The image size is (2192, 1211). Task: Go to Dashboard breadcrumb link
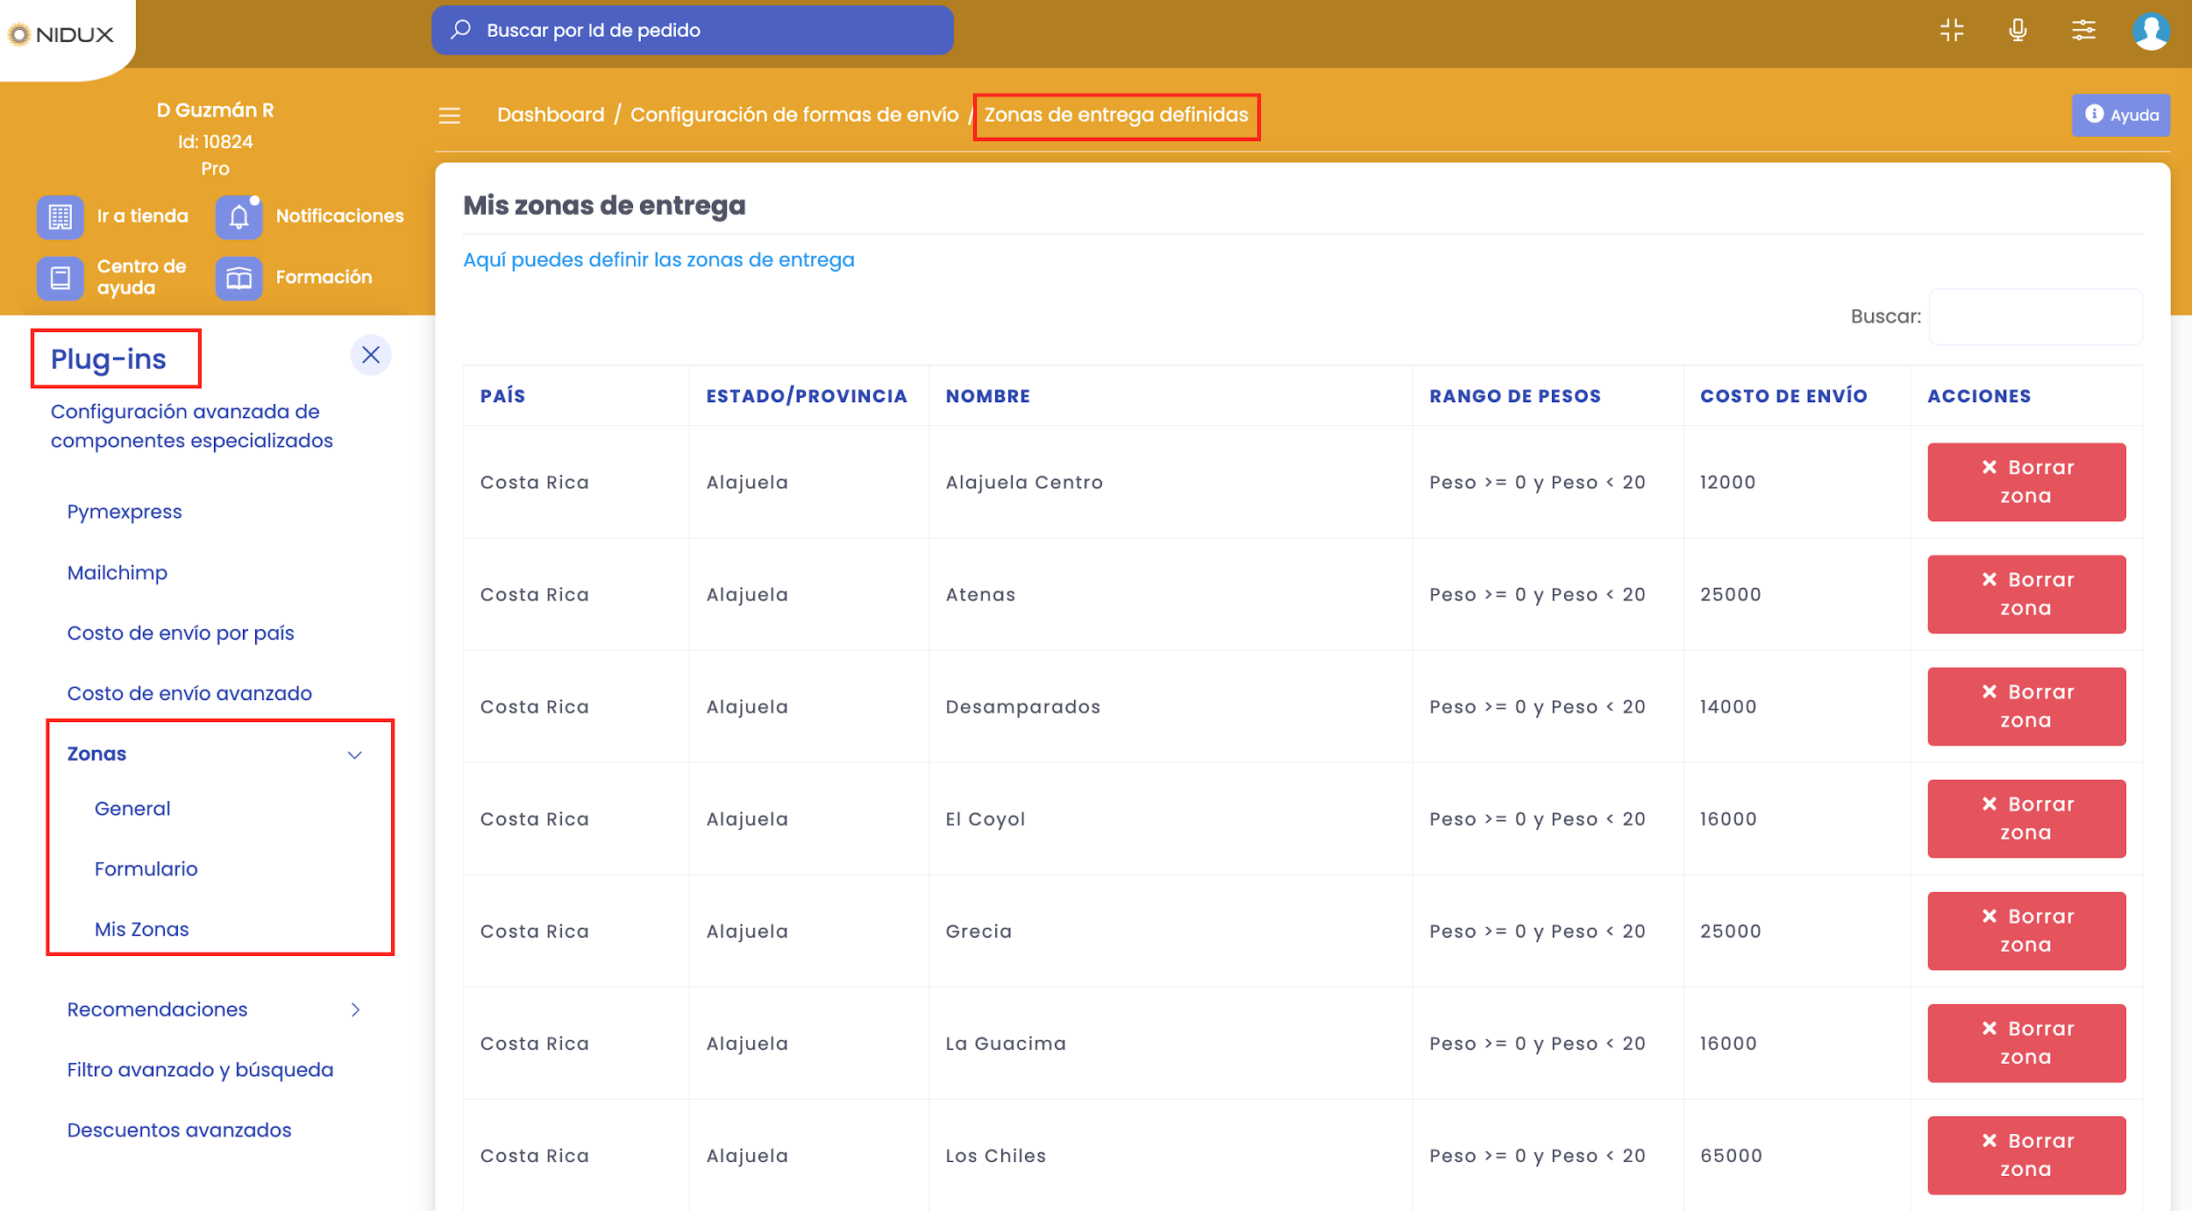click(550, 115)
